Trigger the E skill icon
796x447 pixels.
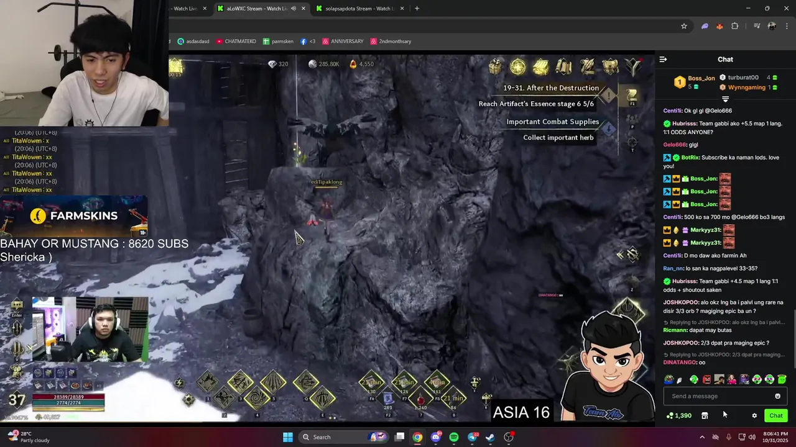(323, 398)
